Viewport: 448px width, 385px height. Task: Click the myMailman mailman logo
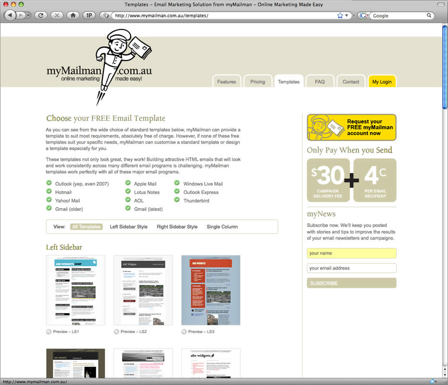tap(99, 67)
